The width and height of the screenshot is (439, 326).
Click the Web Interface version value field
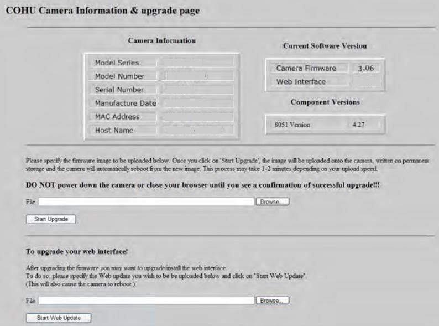[x=366, y=81]
